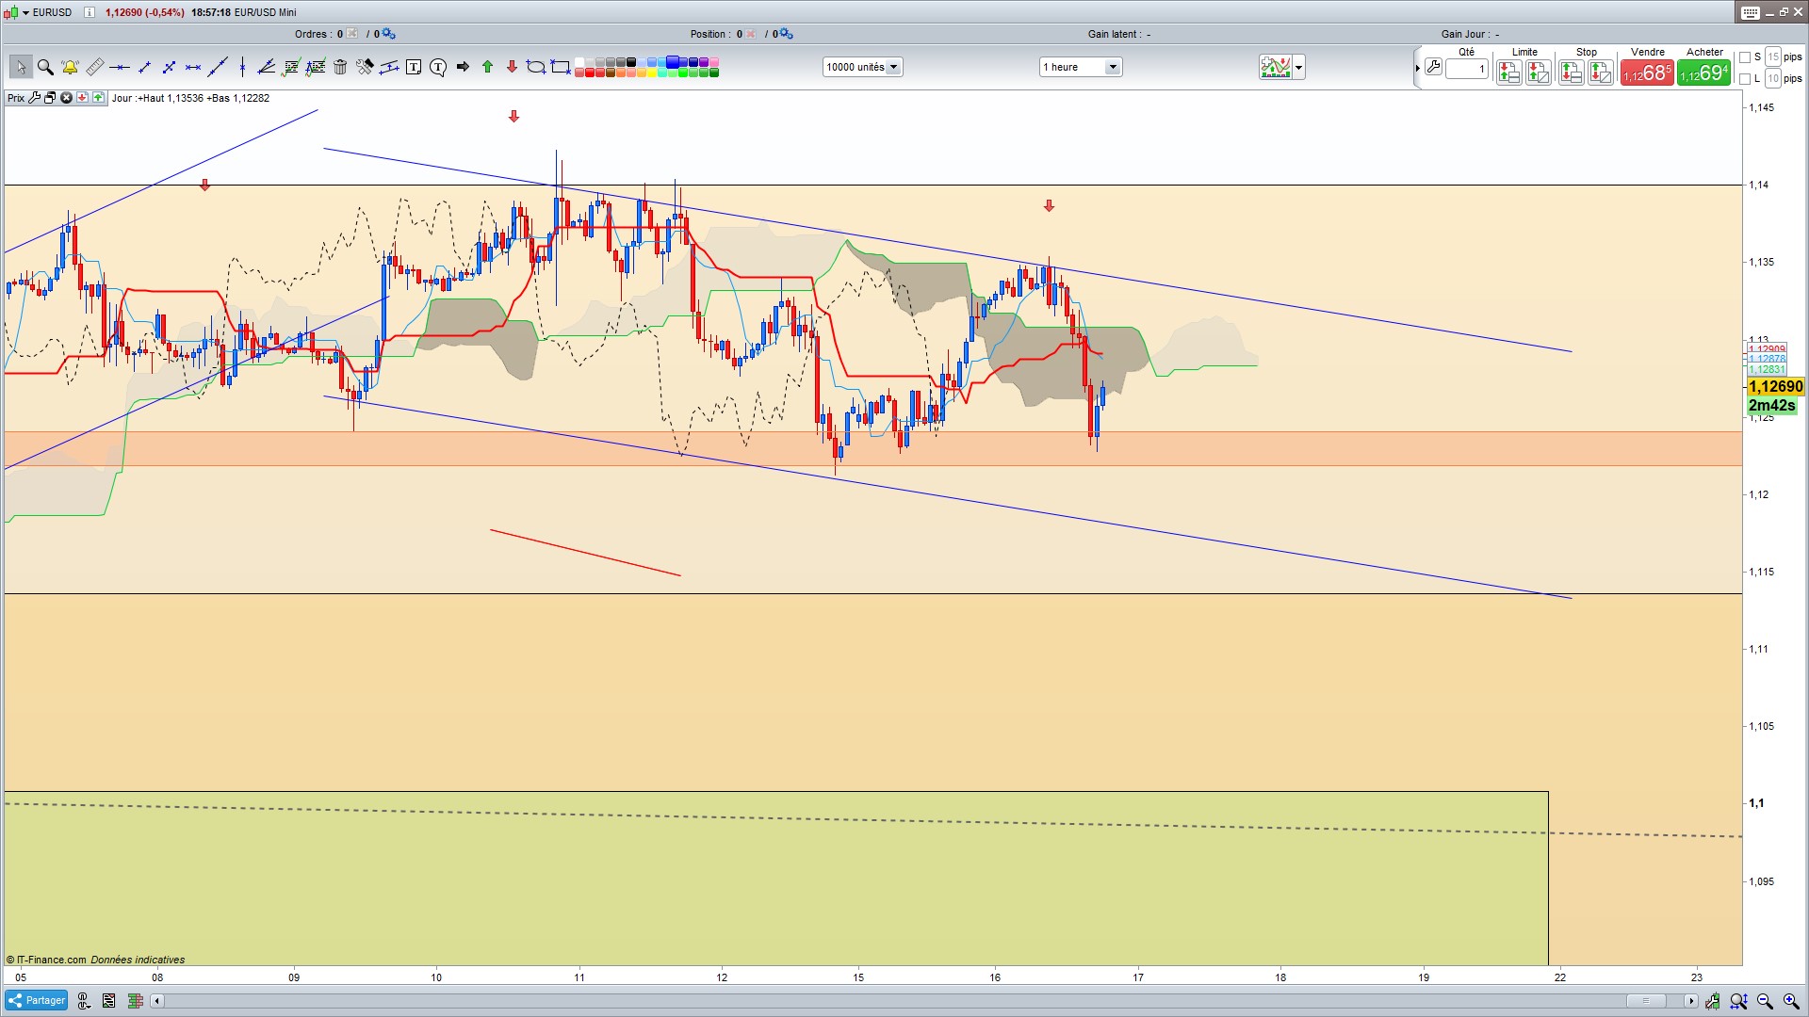
Task: Open the on-screen keyboard icon in title bar
Action: point(1751,12)
